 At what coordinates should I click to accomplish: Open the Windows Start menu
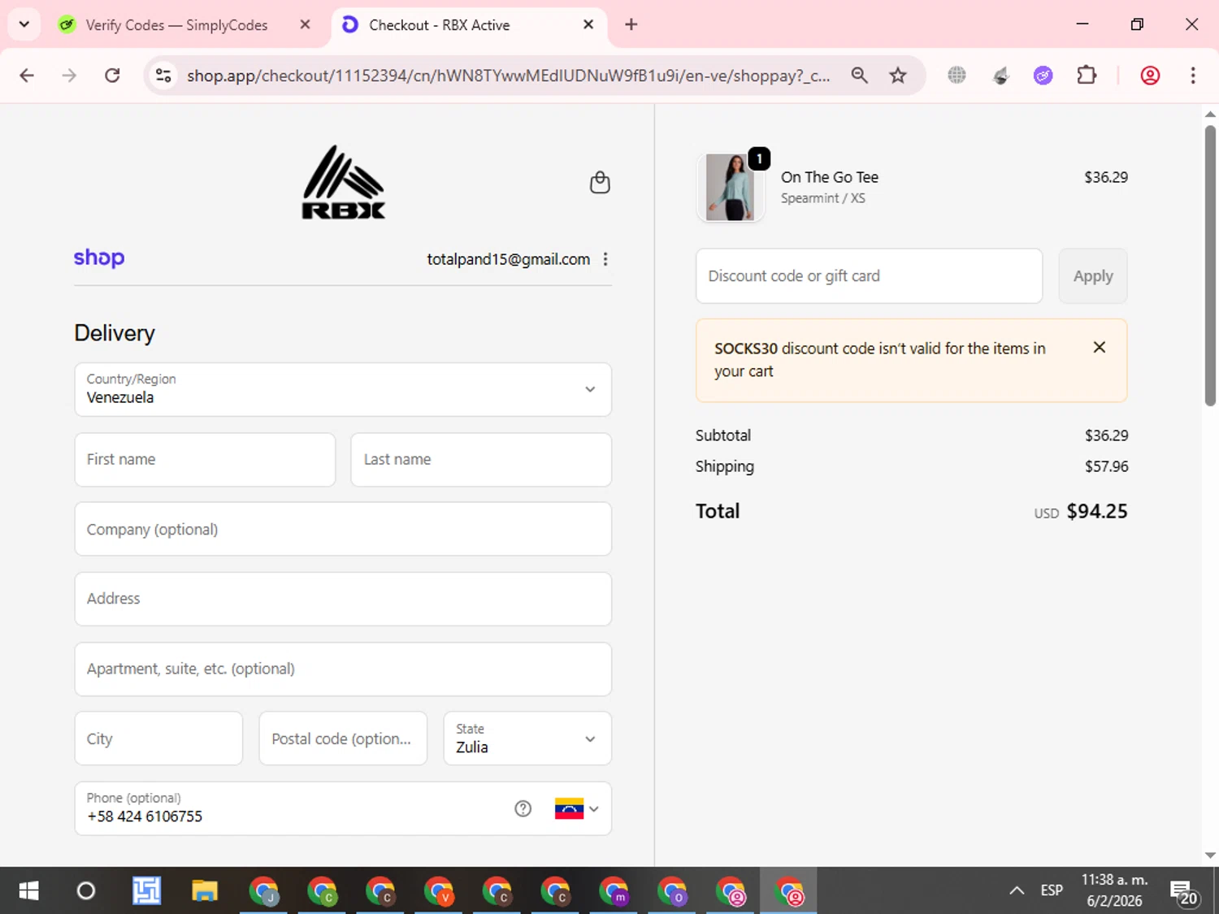click(x=28, y=890)
